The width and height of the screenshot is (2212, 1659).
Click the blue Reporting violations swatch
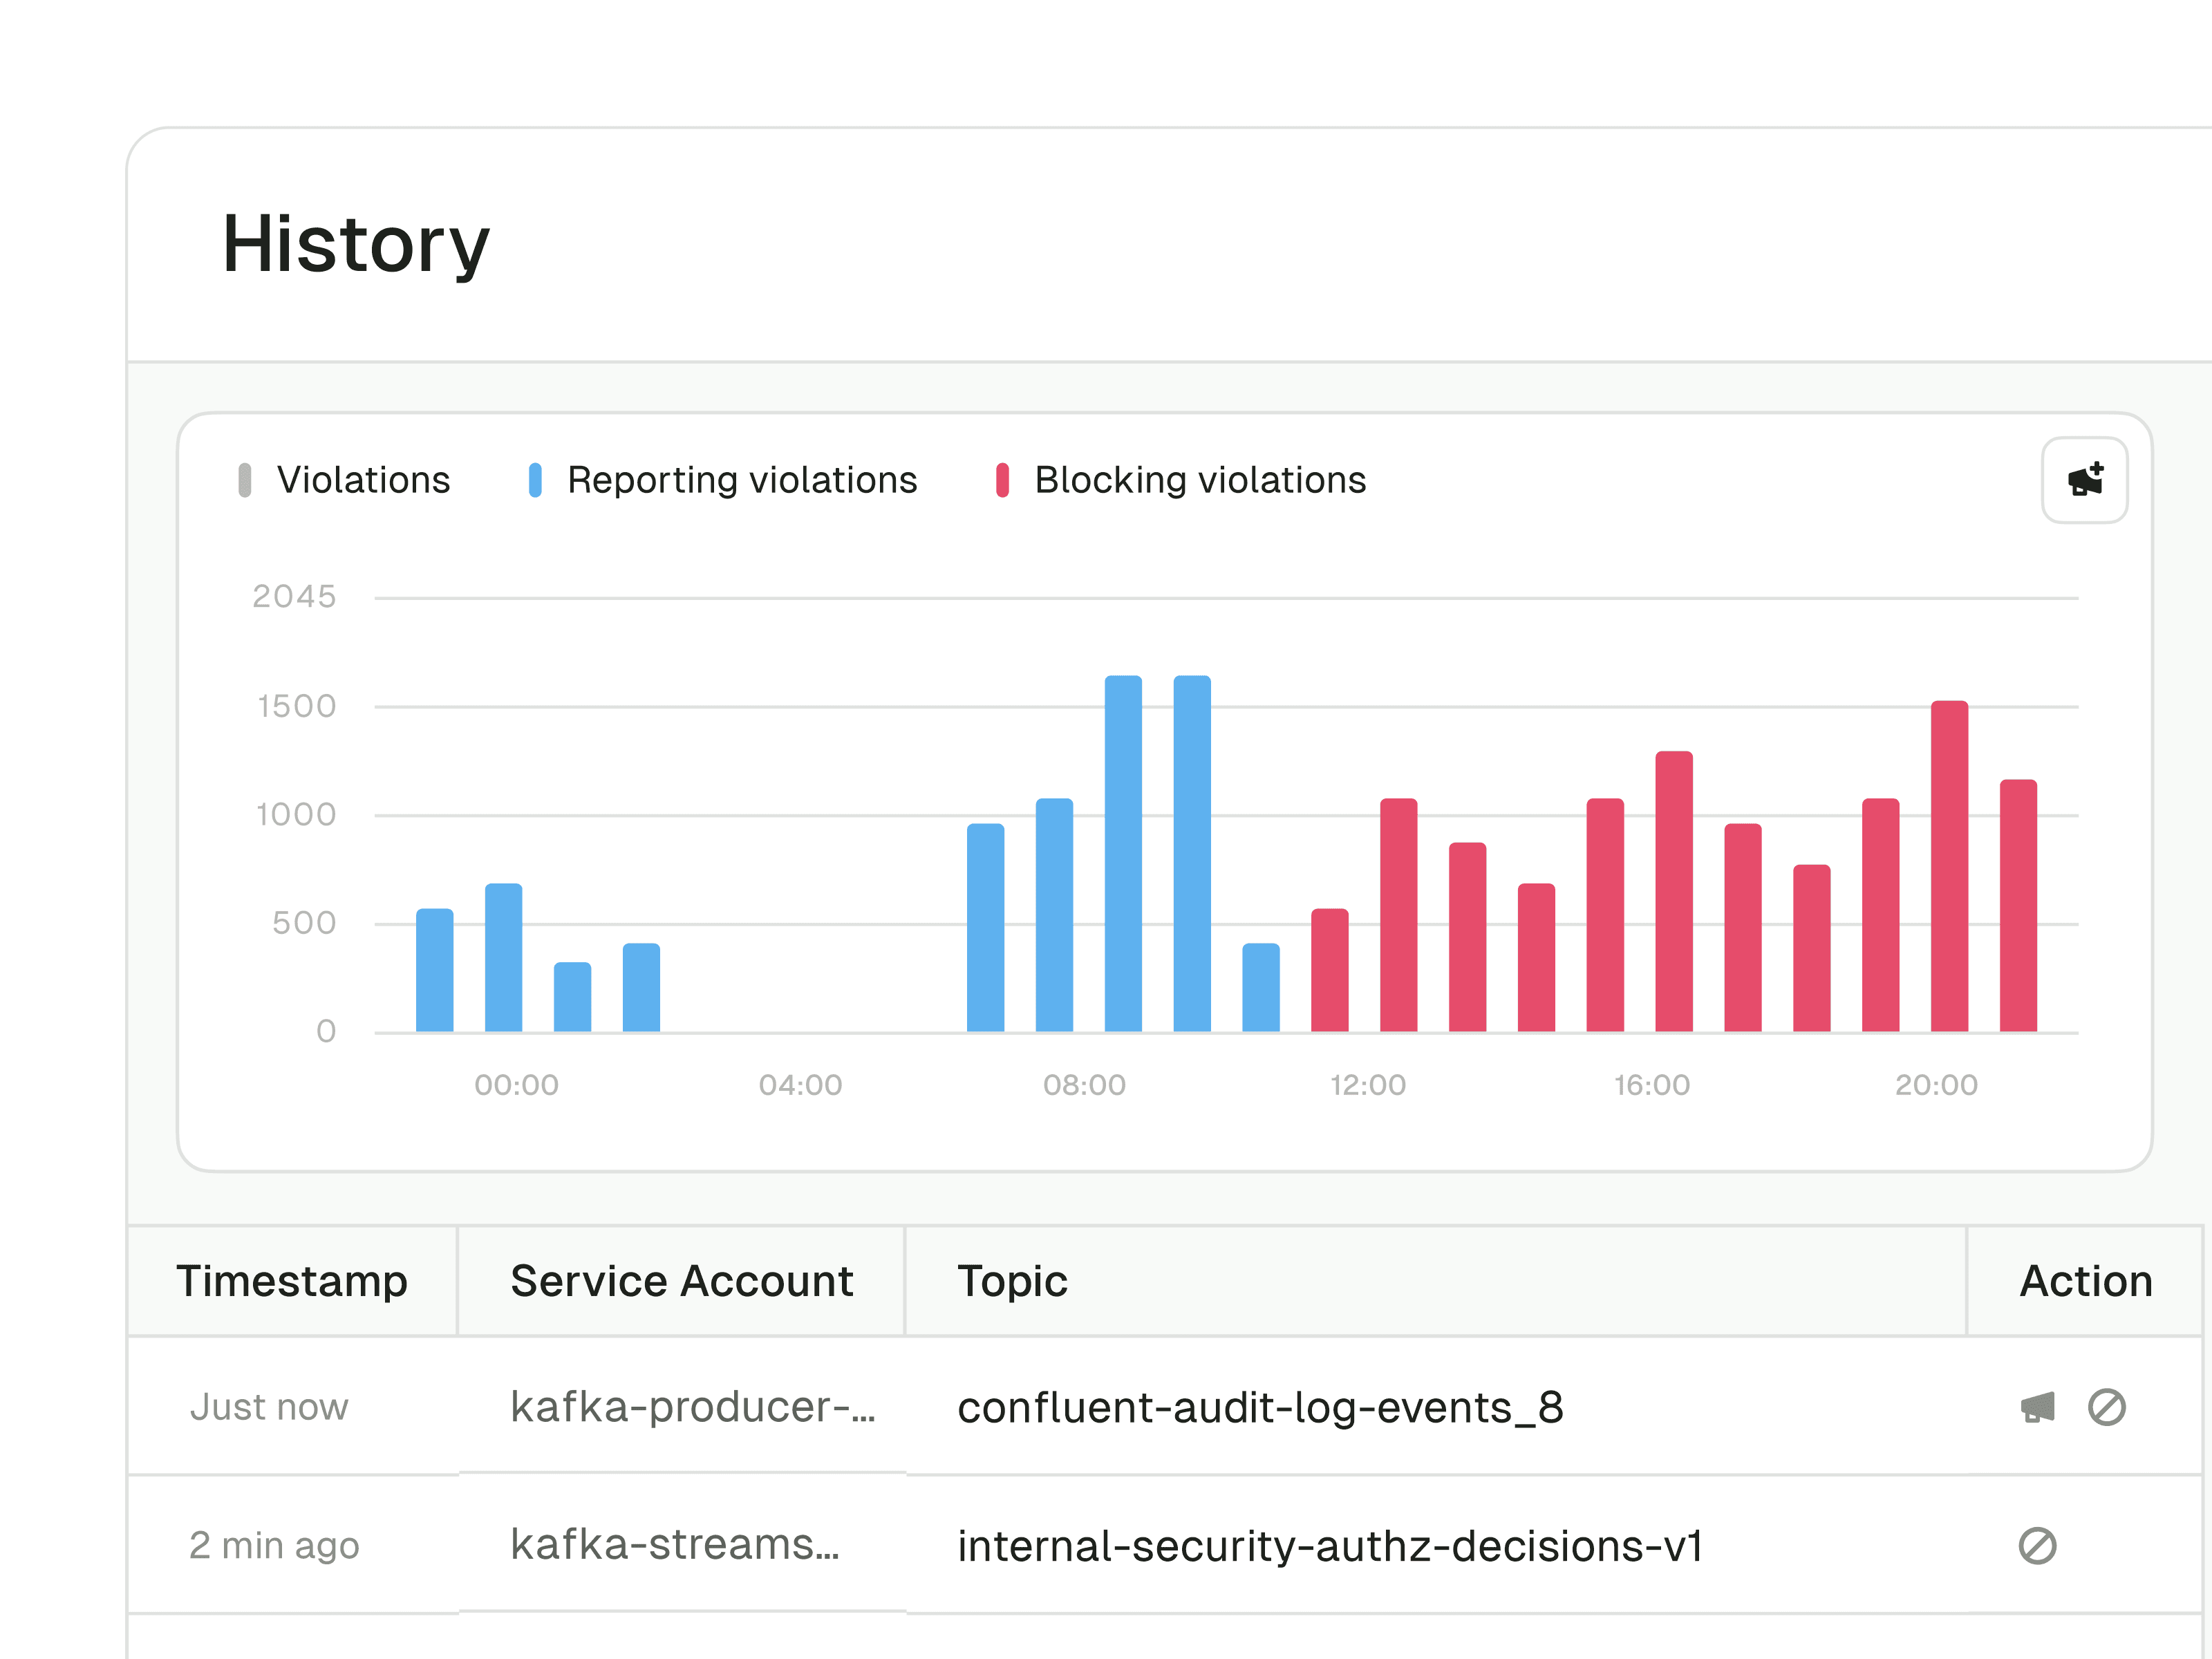click(535, 480)
